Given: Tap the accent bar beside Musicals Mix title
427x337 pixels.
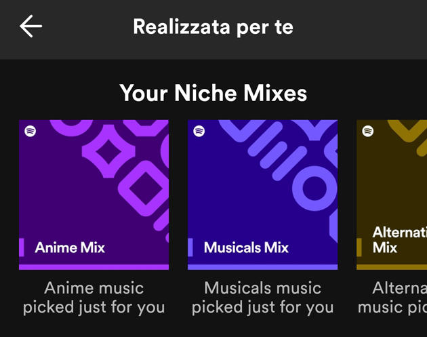Looking at the screenshot, I should (190, 247).
